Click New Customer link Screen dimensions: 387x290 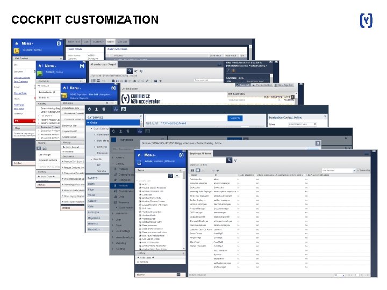[x=21, y=82]
